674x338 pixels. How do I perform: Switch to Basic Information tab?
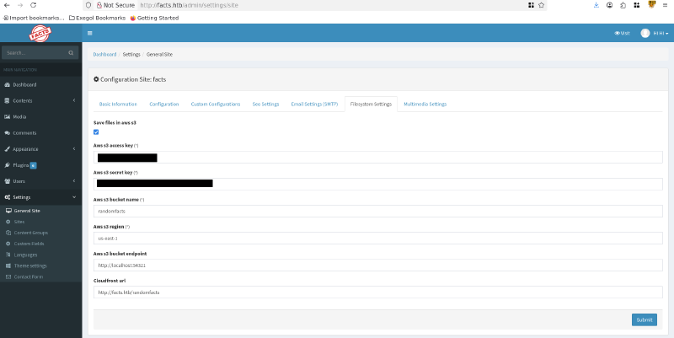click(118, 104)
